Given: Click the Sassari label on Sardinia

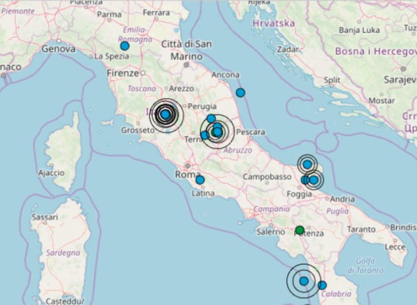Looking at the screenshot, I should point(45,217).
